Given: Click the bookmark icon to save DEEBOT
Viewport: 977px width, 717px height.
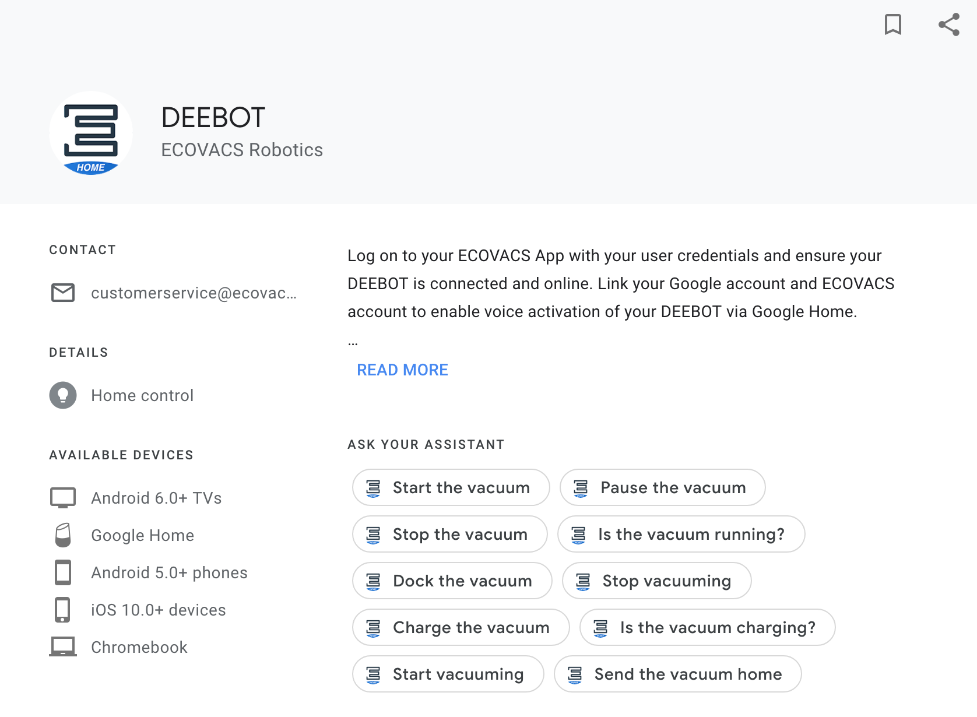Looking at the screenshot, I should pyautogui.click(x=892, y=24).
